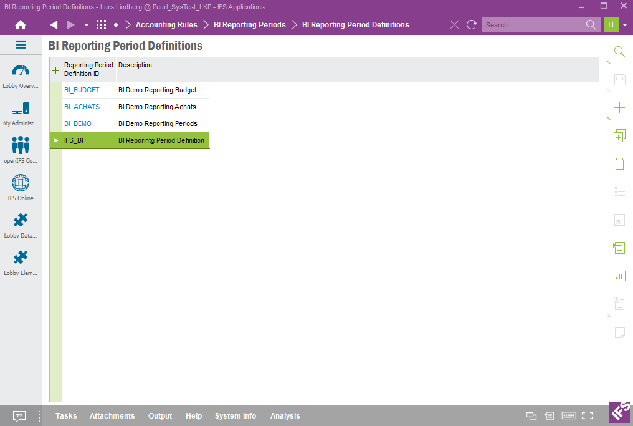The width and height of the screenshot is (633, 426).
Task: Open the System Info tab
Action: pos(236,416)
